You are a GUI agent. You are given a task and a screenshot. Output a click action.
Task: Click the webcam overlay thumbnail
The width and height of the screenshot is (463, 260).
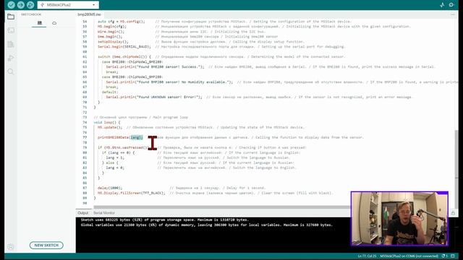tap(399, 218)
